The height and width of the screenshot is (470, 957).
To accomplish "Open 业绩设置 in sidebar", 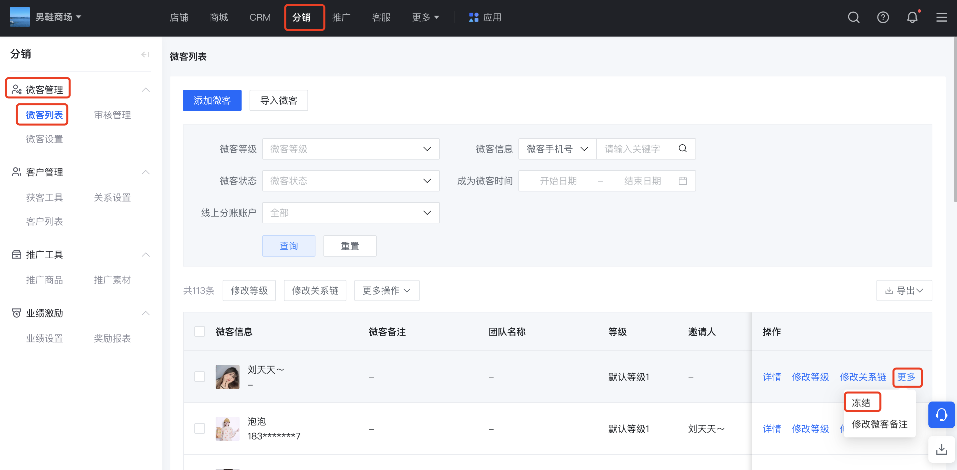I will pyautogui.click(x=44, y=338).
